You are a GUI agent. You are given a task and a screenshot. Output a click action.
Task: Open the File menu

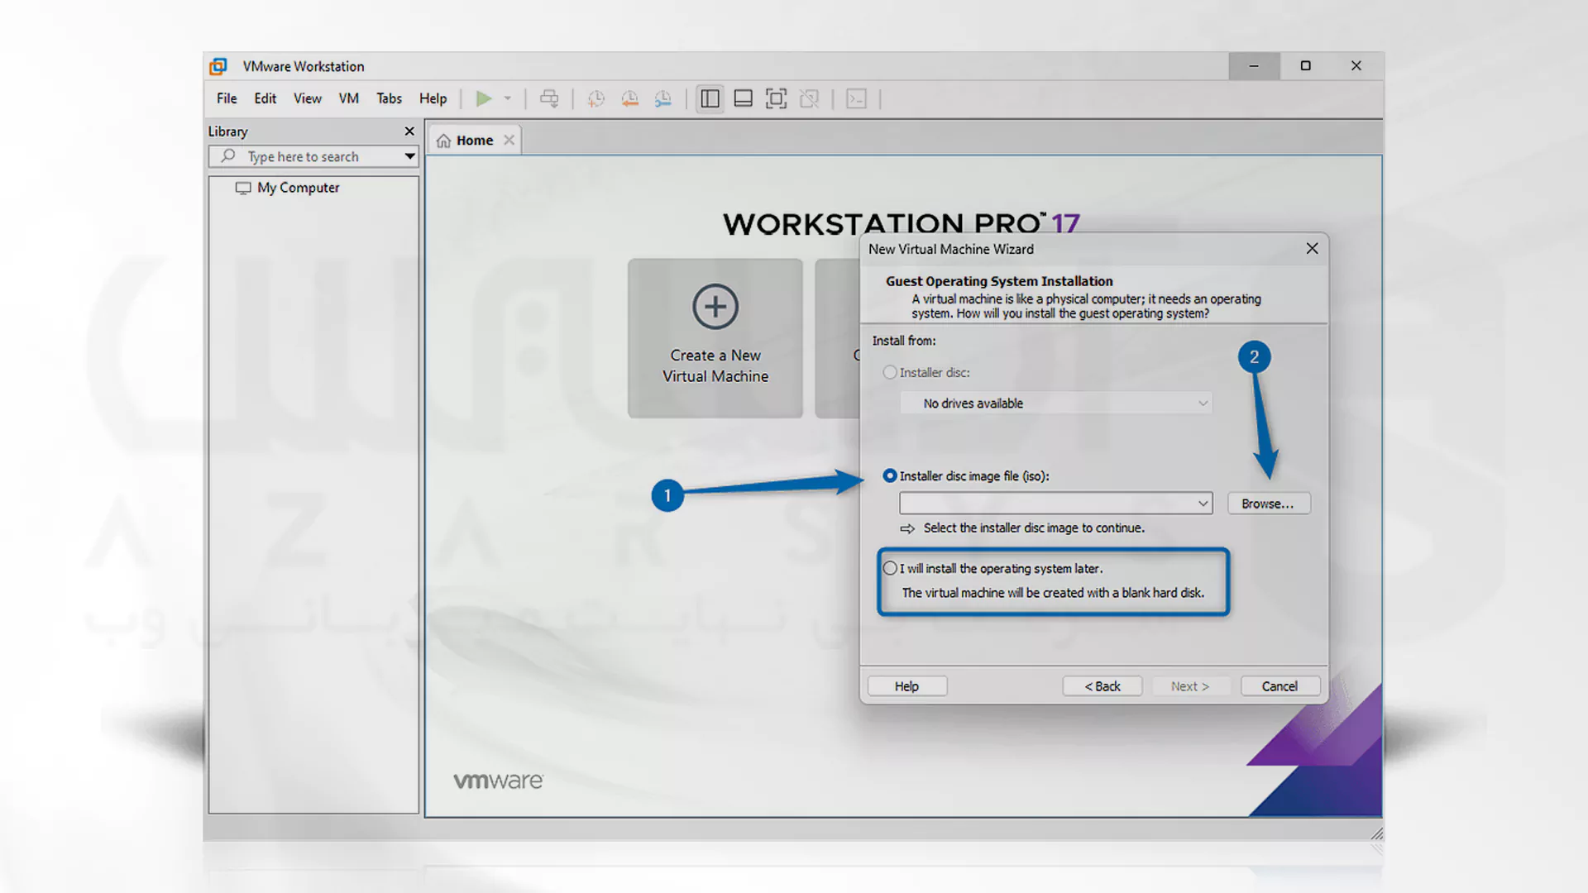[227, 98]
